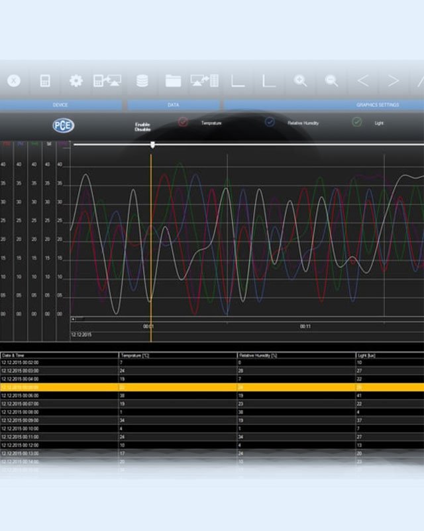Select row 12.12.2015 00:10:00
The height and width of the screenshot is (531, 424).
pyautogui.click(x=212, y=429)
